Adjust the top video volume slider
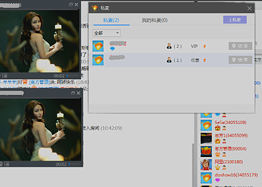The image size is (262, 187). pyautogui.click(x=72, y=76)
